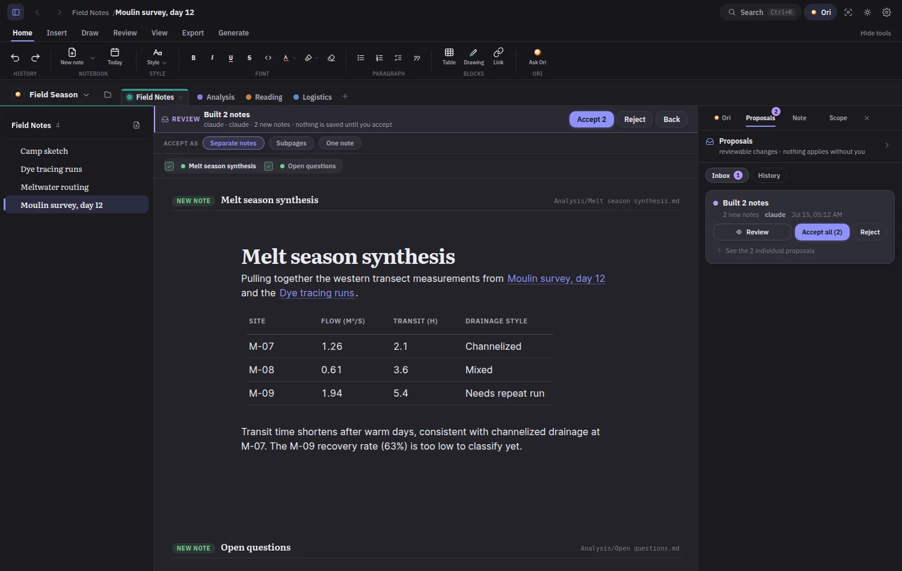Apply bold formatting
The image size is (902, 571).
[x=194, y=58]
